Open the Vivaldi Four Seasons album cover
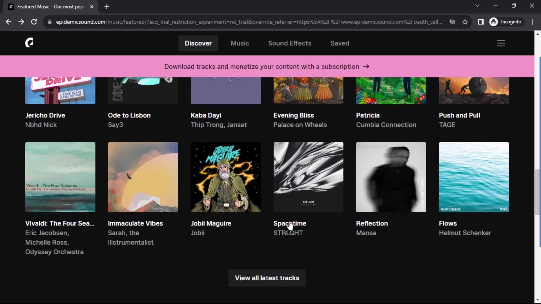Screen dimensions: 541x304 pos(60,177)
